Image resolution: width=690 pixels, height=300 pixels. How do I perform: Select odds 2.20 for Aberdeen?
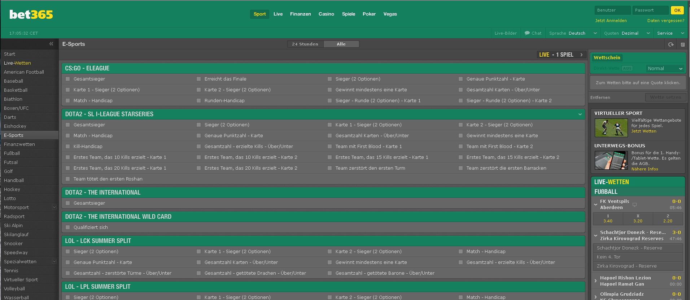[668, 218]
